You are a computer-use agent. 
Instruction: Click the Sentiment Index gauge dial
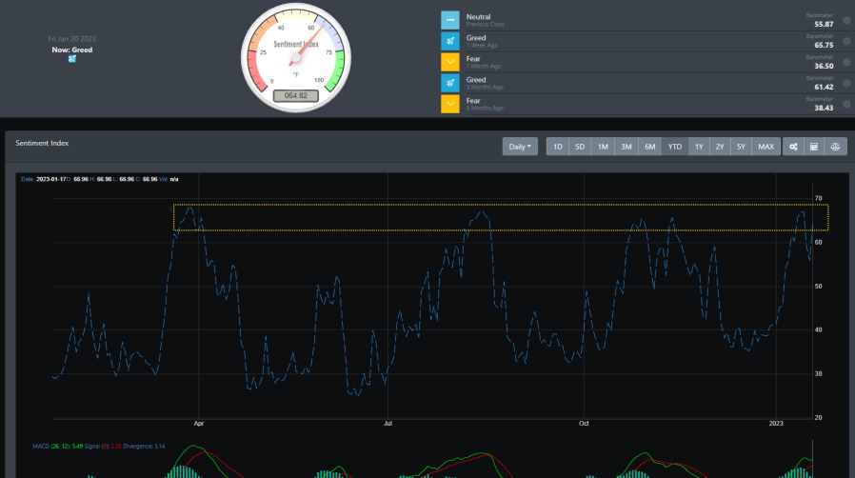click(x=295, y=57)
